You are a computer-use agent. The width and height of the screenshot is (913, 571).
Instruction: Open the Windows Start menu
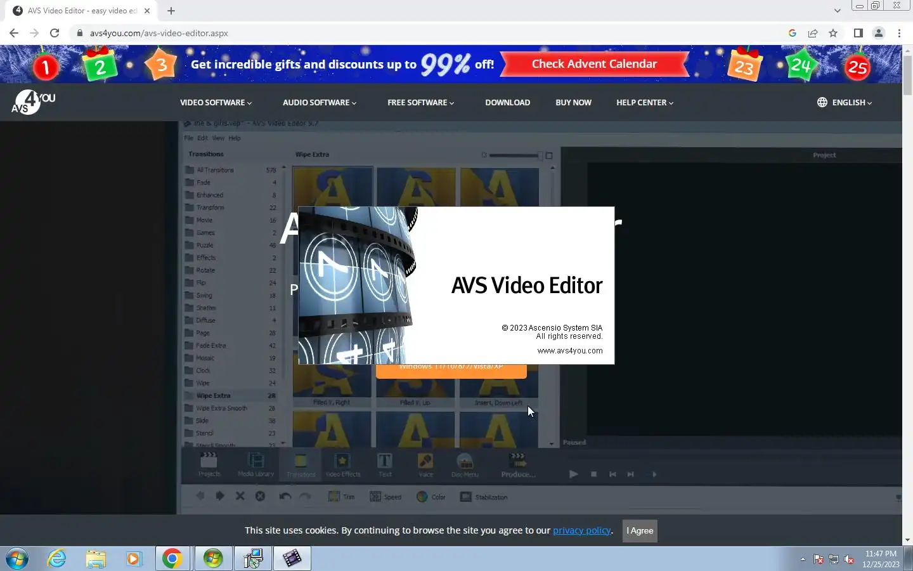(17, 558)
